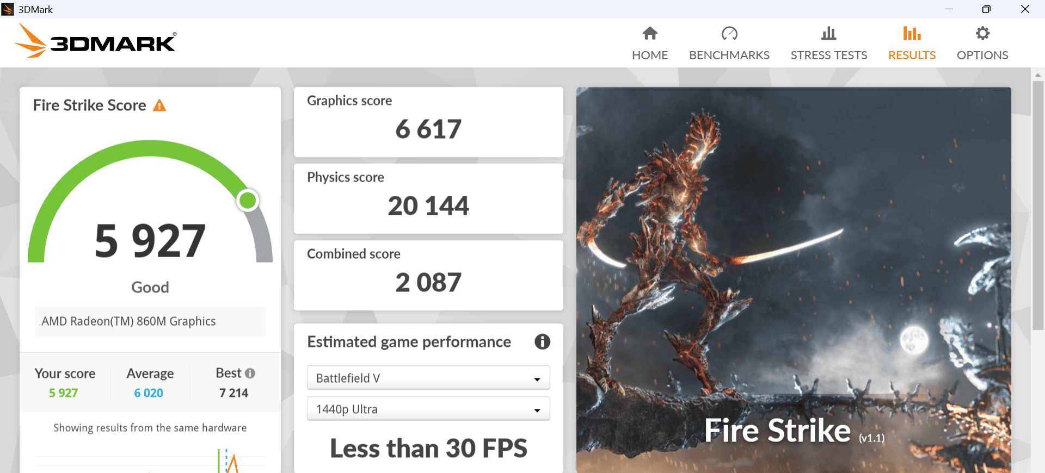Click the Home house icon

650,34
